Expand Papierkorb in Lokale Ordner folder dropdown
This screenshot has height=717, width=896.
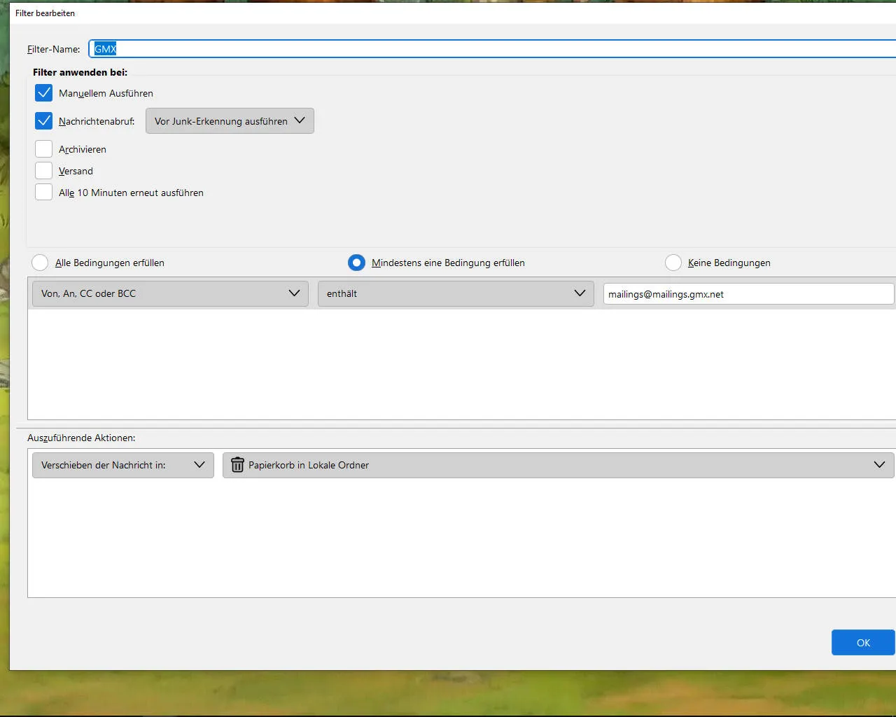click(x=558, y=465)
